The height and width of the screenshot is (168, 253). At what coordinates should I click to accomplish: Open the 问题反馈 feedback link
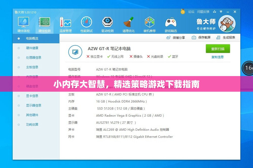pos(203,12)
